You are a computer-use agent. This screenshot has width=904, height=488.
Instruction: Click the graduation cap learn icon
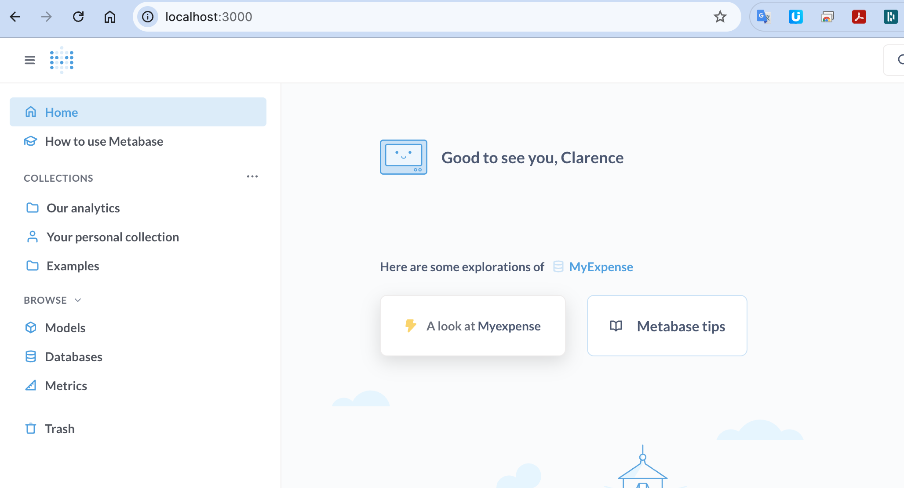(x=31, y=141)
